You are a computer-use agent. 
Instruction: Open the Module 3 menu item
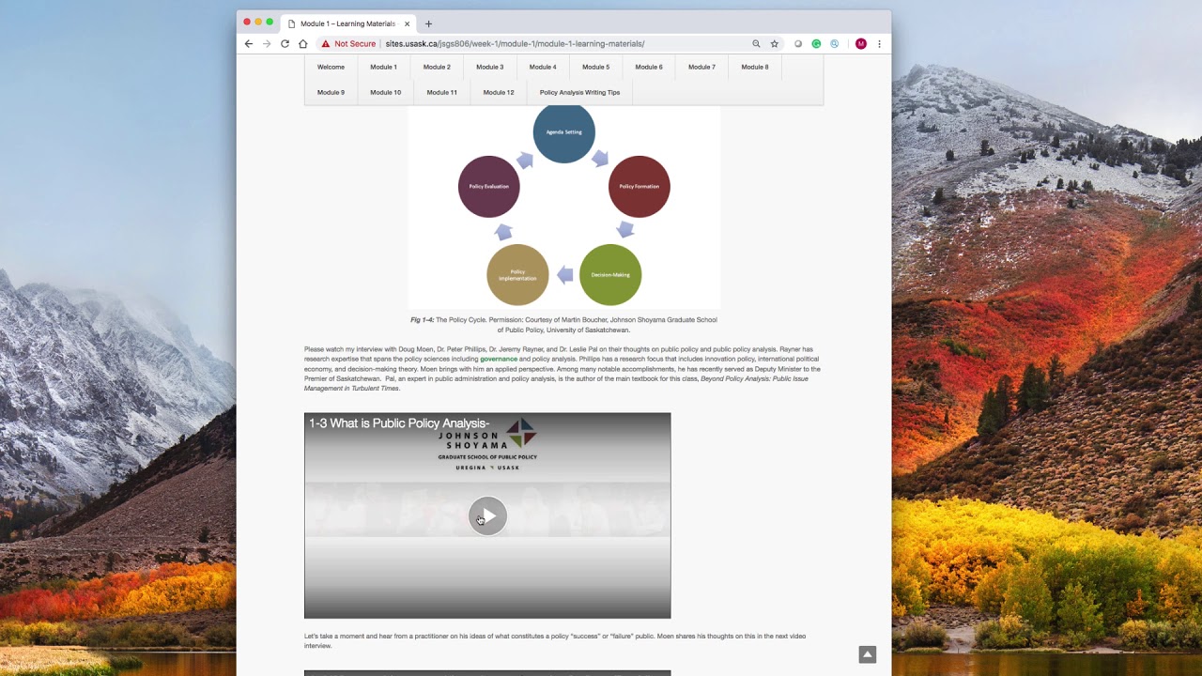point(489,67)
